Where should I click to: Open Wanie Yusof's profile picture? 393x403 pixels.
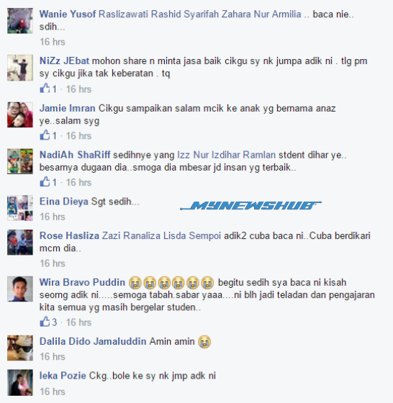pyautogui.click(x=20, y=21)
